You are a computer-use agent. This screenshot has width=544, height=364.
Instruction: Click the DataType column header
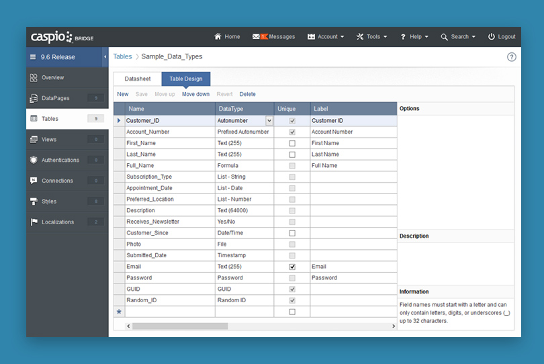tap(244, 109)
